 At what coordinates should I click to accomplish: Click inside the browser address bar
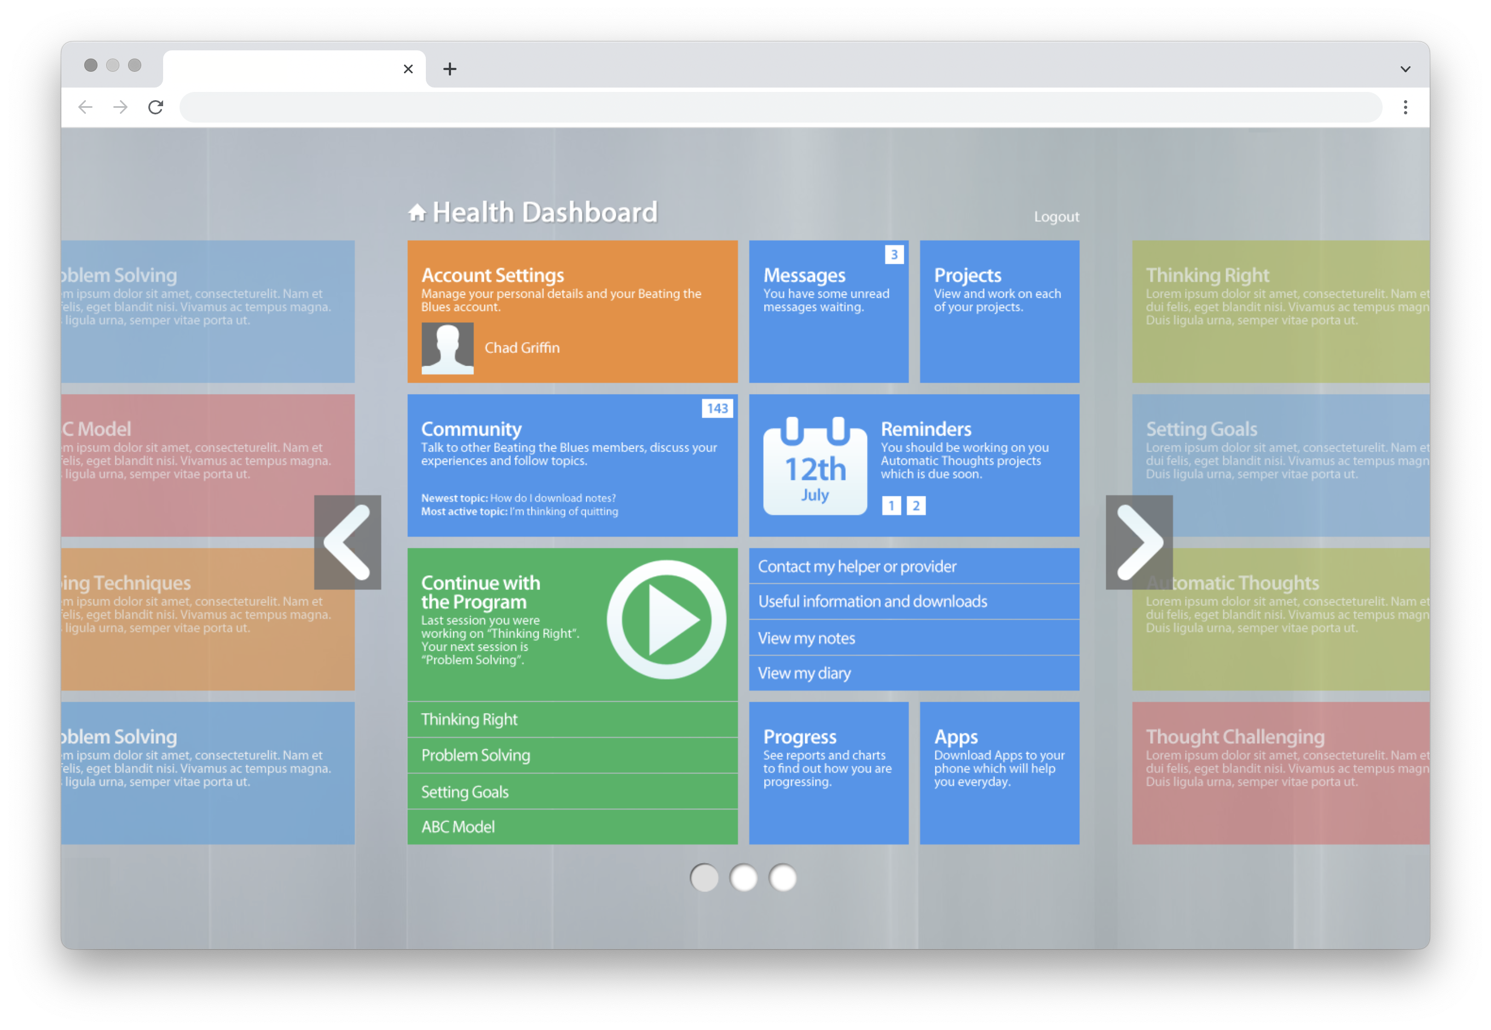pos(775,107)
